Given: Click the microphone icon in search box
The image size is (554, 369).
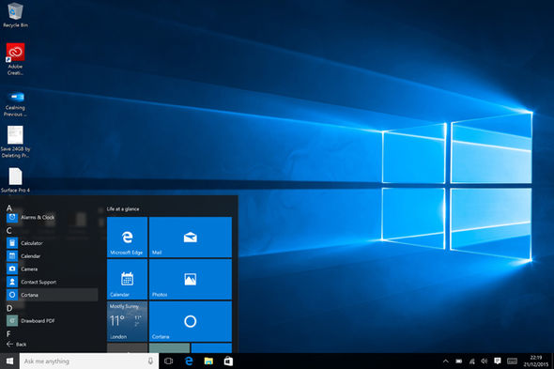Looking at the screenshot, I should 150,361.
